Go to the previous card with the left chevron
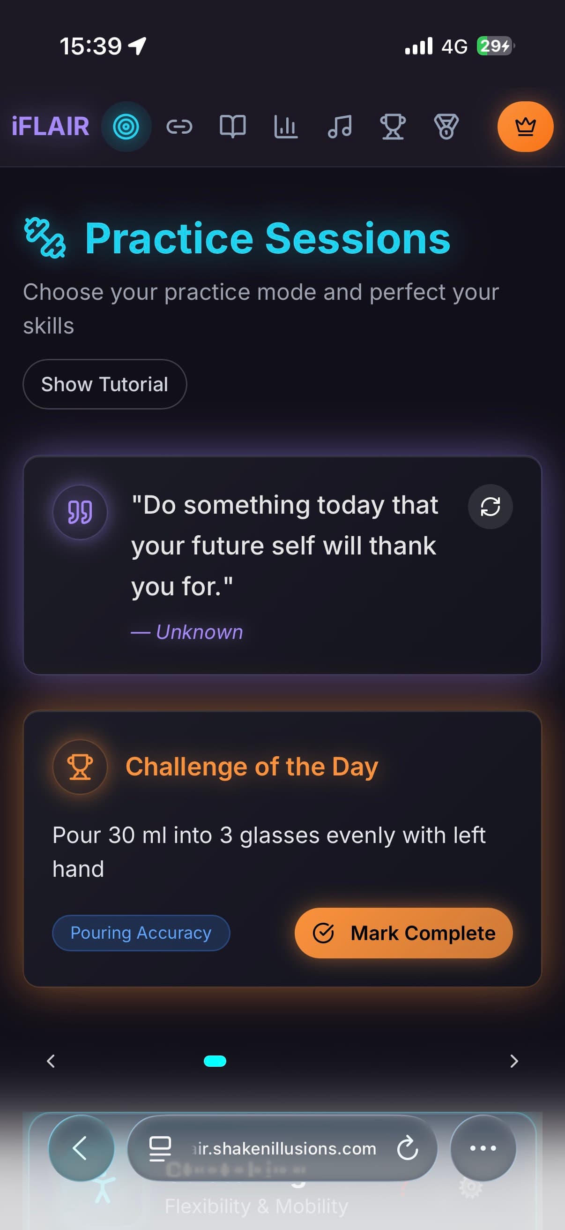 click(x=51, y=1061)
